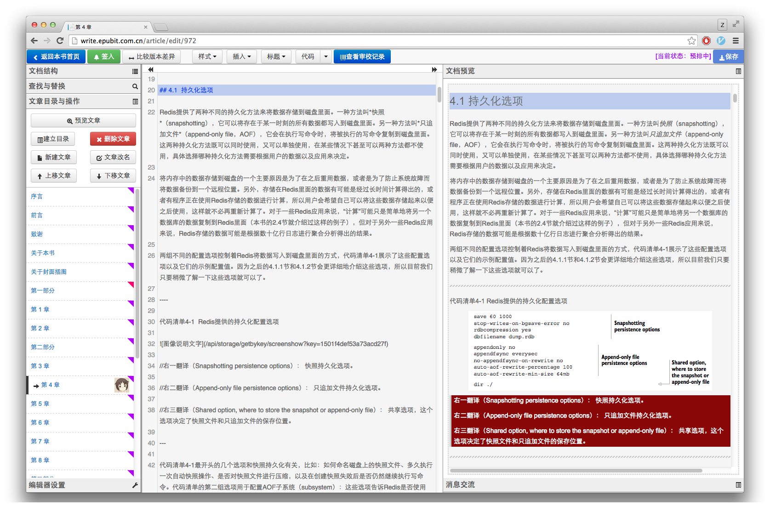Open the 文档结构 list icon
This screenshot has width=770, height=529.
click(x=135, y=71)
